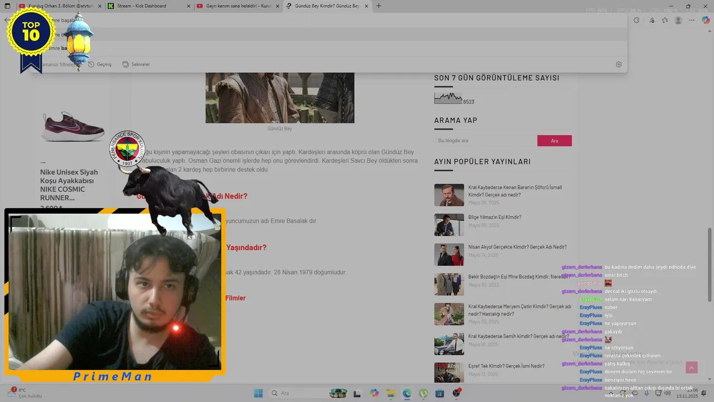Click the red 'Yaşındadır?' heading

(246, 247)
